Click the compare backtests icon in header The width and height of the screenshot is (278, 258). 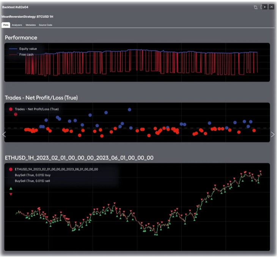coord(256,7)
